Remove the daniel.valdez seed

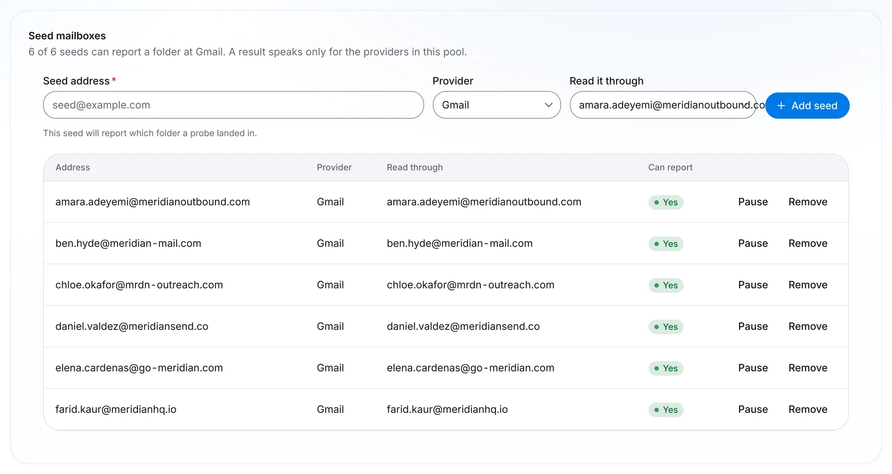pyautogui.click(x=808, y=326)
